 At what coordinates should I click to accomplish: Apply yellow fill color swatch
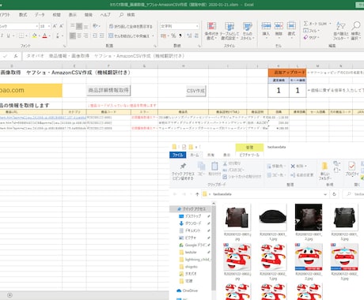pyautogui.click(x=34, y=36)
